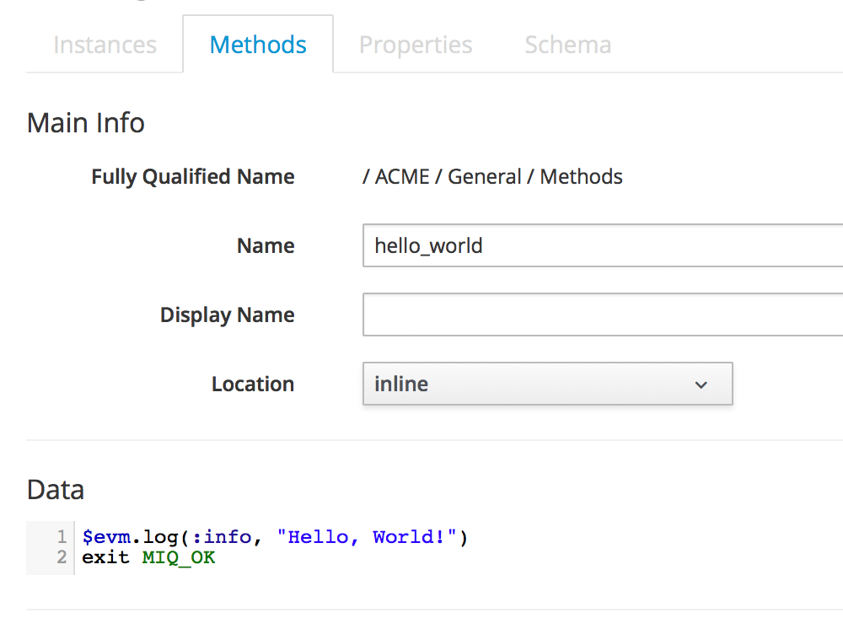Go to the Schema tab
Screen dimensions: 843x629
[567, 45]
